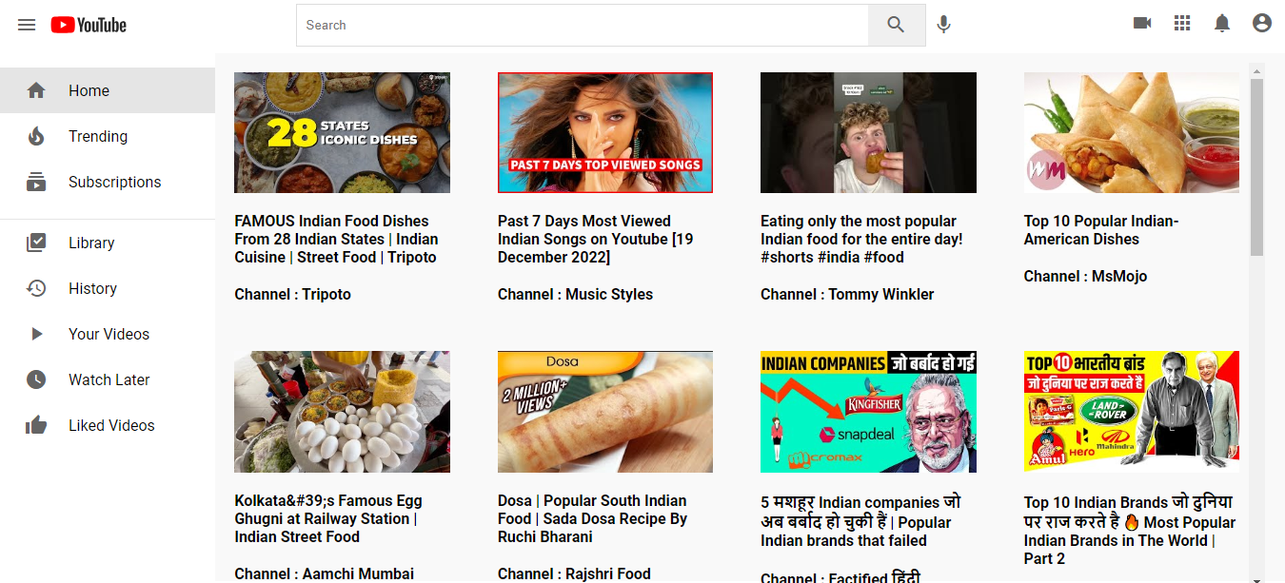Click the Subscriptions stack icon

[x=36, y=182]
